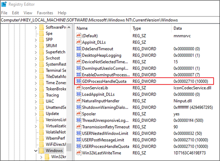Click the USERProcessHandleQuota DWORD icon
The width and height of the screenshot is (220, 161).
[79, 146]
